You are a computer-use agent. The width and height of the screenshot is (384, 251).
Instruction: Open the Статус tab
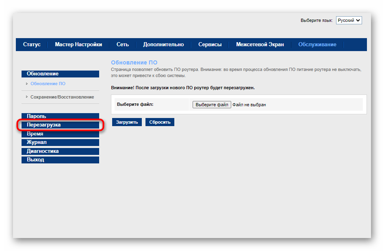pos(32,45)
